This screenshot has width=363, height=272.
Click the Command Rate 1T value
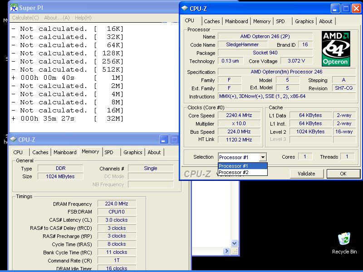[x=117, y=260]
